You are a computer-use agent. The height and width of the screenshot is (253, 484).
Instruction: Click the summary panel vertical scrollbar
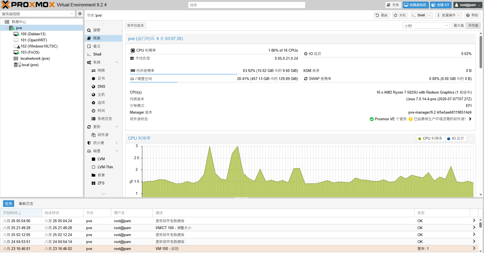481,52
